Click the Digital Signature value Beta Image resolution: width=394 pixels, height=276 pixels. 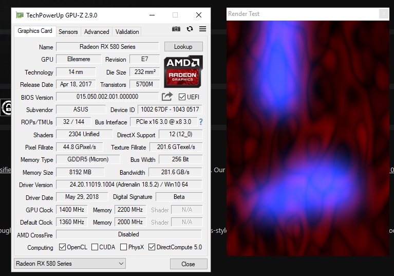click(x=179, y=197)
